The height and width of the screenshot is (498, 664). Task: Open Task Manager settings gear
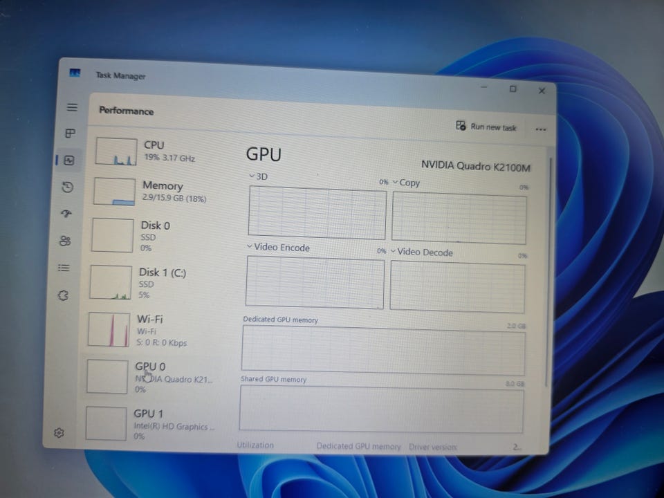pyautogui.click(x=59, y=432)
